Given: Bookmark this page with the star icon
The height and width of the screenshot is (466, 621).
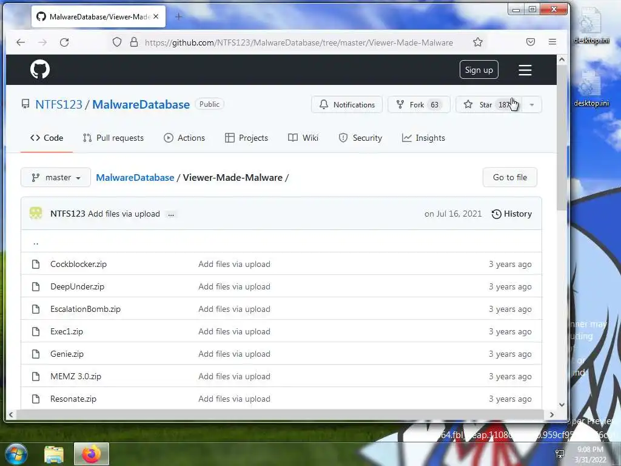Looking at the screenshot, I should click(478, 42).
